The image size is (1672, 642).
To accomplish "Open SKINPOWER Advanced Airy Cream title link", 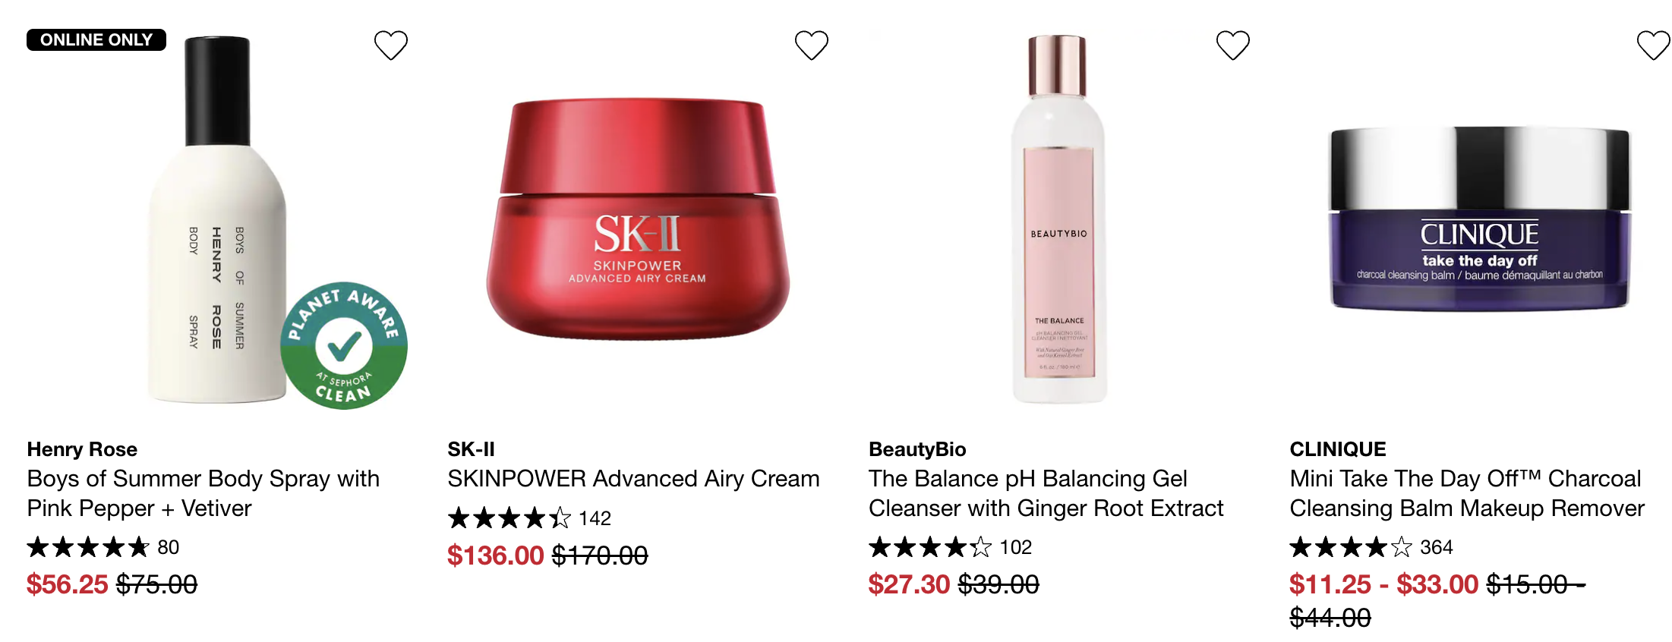I will (633, 479).
